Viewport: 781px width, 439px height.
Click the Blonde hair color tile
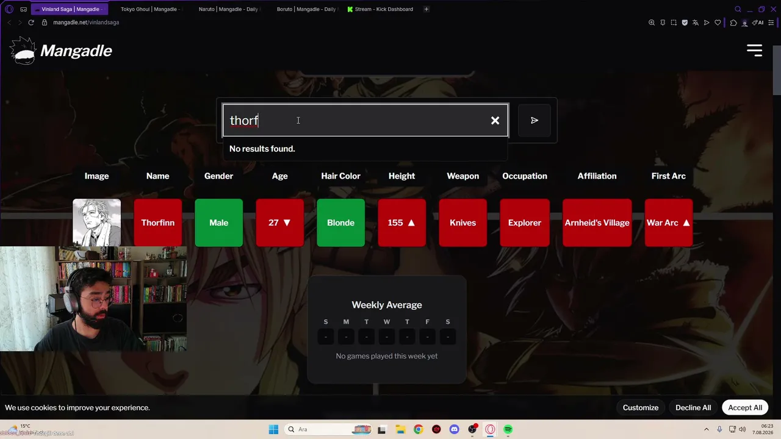(x=340, y=223)
